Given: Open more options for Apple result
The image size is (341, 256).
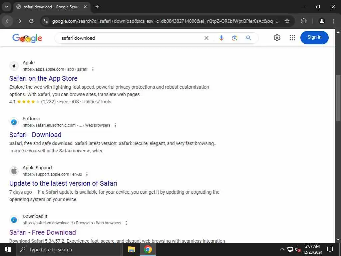Looking at the screenshot, I should (93, 69).
